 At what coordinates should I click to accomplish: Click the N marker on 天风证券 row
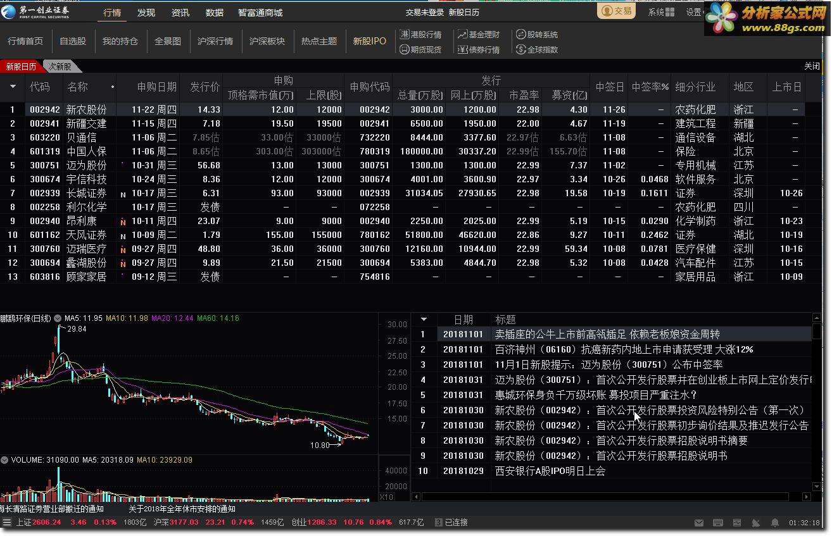pos(123,235)
